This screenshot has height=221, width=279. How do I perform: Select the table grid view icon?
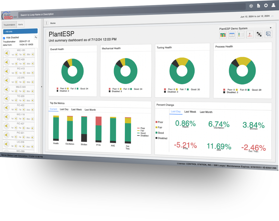point(232,35)
